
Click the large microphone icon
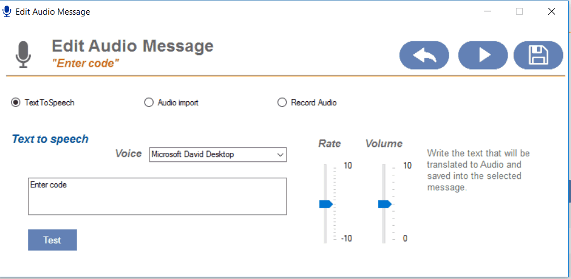click(23, 54)
